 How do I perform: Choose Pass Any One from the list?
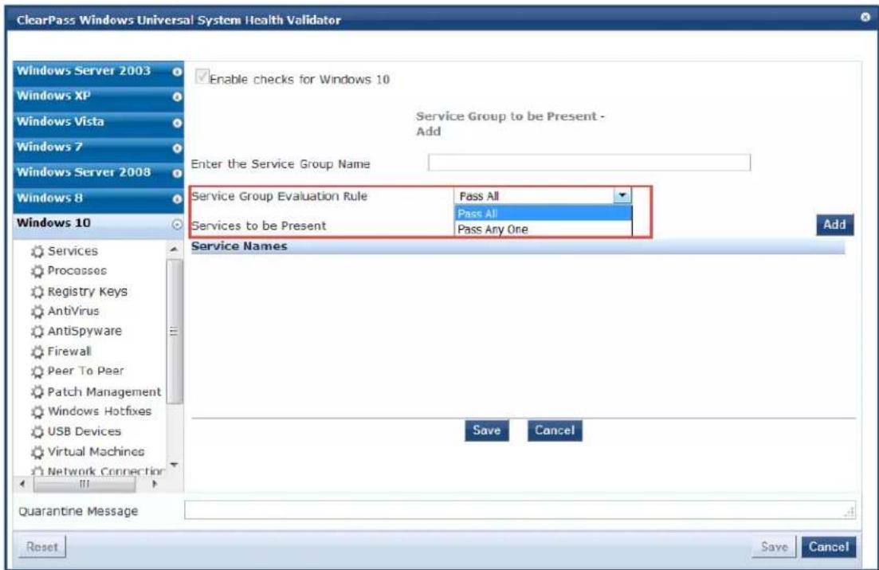coord(543,229)
